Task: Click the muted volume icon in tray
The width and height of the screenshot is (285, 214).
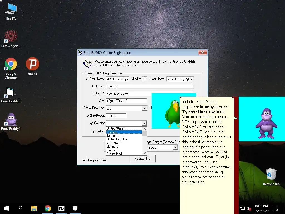Action: (249, 208)
